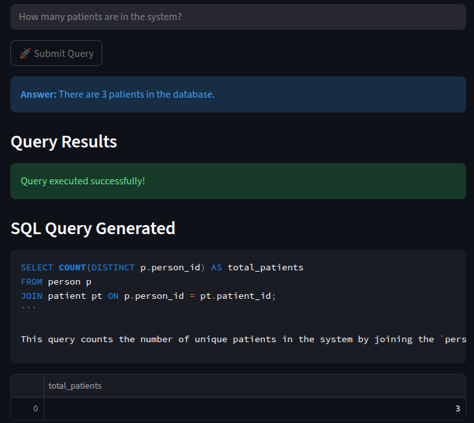The width and height of the screenshot is (474, 423).
Task: Click the SELECT keyword in the SQL code
Action: click(x=37, y=267)
